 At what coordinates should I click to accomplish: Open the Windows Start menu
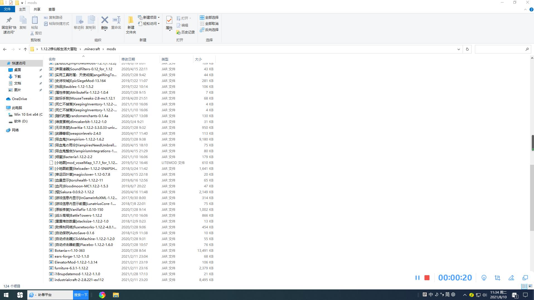(x=6, y=295)
